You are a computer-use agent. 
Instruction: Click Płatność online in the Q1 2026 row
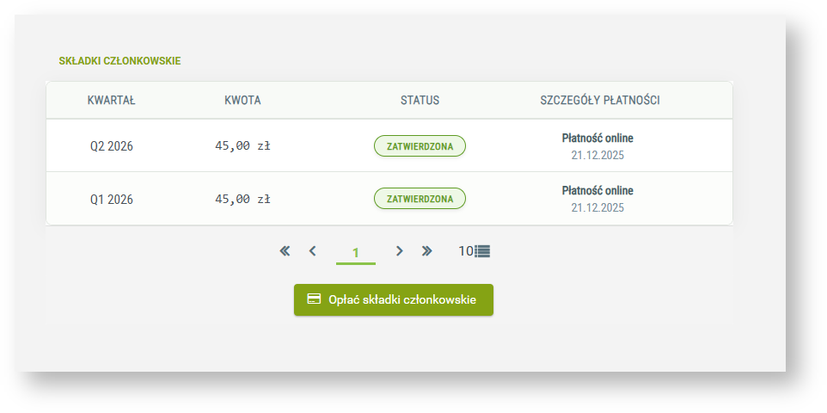[x=597, y=191]
